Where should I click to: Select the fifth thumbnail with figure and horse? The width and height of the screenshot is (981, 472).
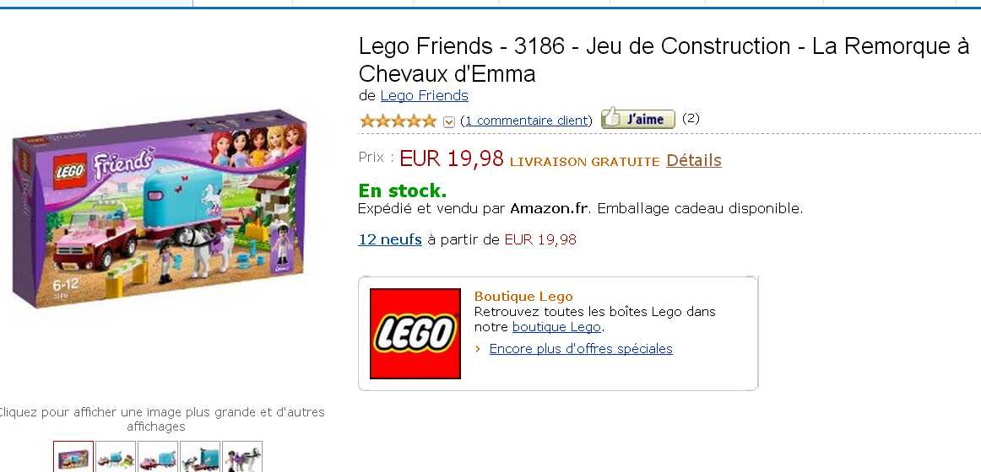pos(242,456)
